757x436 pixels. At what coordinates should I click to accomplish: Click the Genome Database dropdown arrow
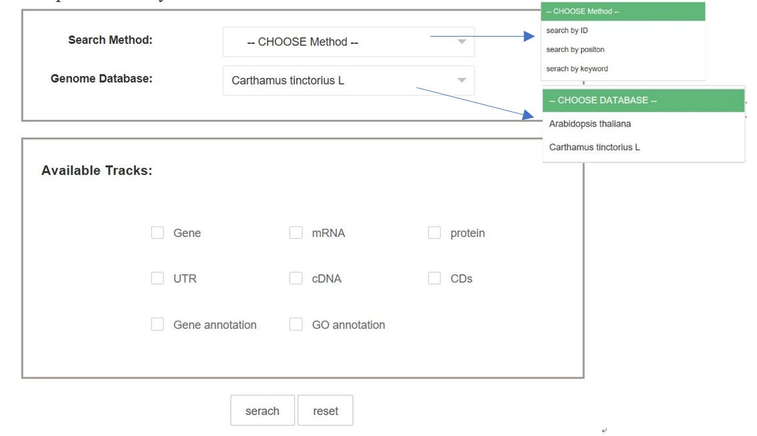pyautogui.click(x=462, y=81)
